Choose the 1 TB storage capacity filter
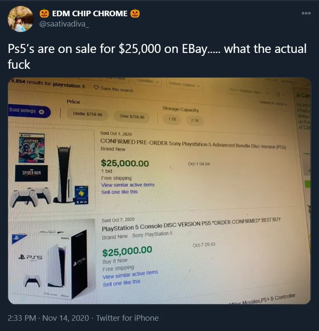Viewport: 319px width, 331px height. (x=172, y=119)
